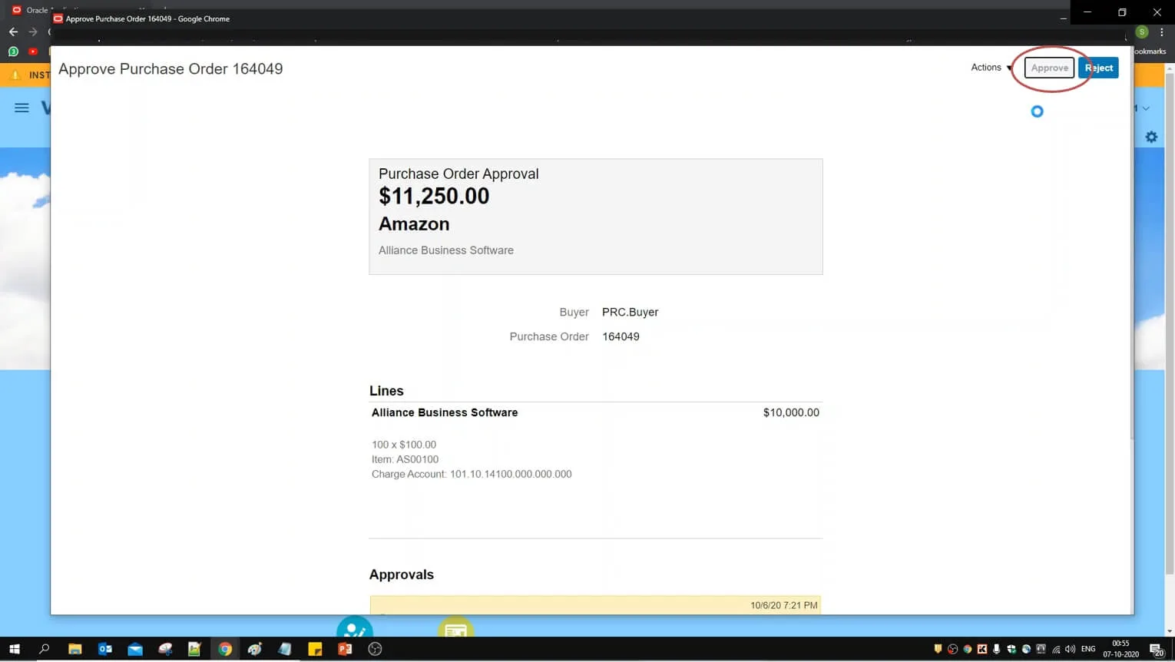Screen dimensions: 1175x662
Task: Switch to Google Chrome in the taskbar
Action: [224, 649]
